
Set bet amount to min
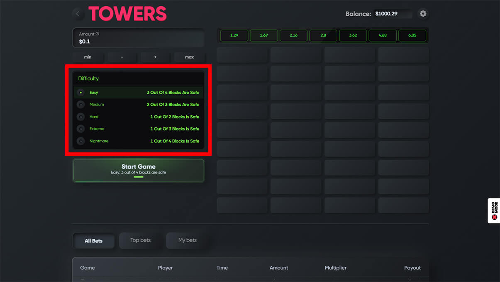coord(88,57)
